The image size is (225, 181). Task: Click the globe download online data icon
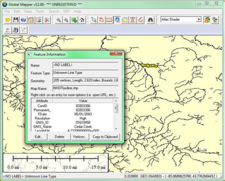point(23,19)
